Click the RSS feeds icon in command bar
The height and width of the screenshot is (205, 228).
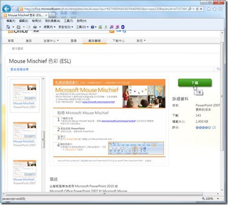19,27
